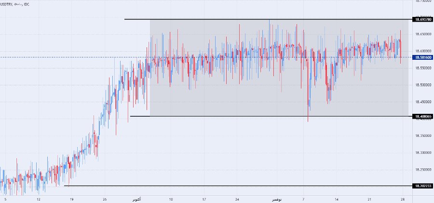Image resolution: width=434 pixels, height=203 pixels.
Task: Click the 18.300000 price axis label
Action: pyautogui.click(x=423, y=152)
